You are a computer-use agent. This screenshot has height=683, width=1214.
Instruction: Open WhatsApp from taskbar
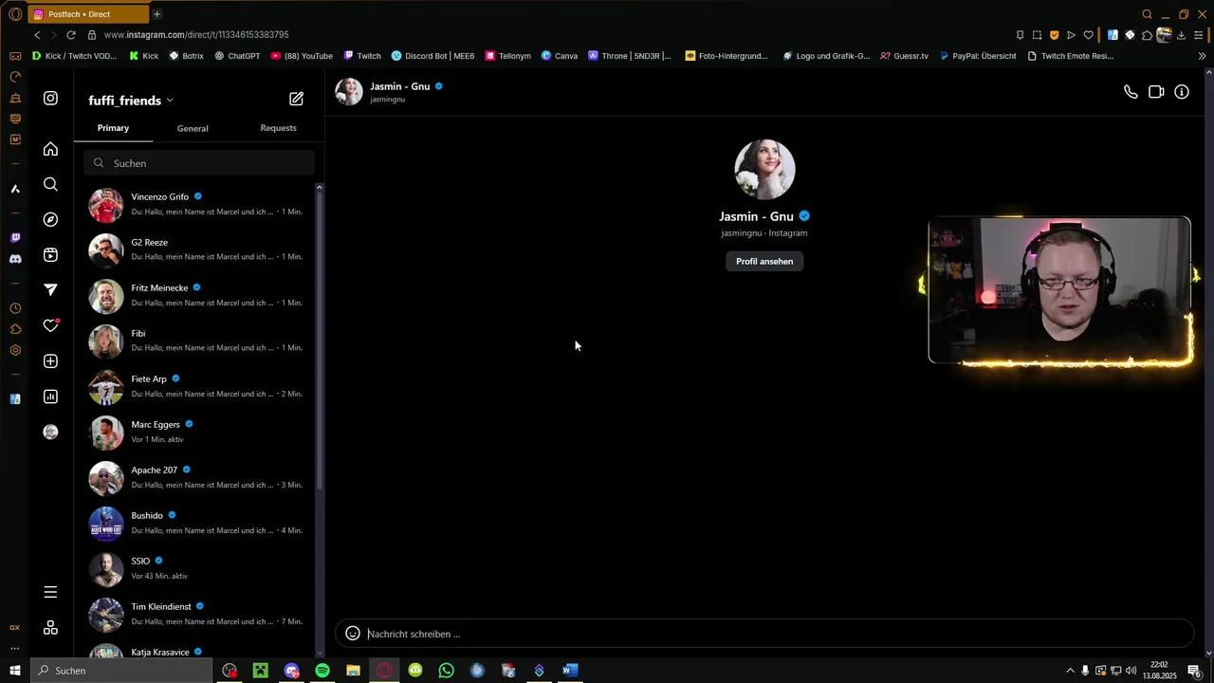click(x=446, y=671)
